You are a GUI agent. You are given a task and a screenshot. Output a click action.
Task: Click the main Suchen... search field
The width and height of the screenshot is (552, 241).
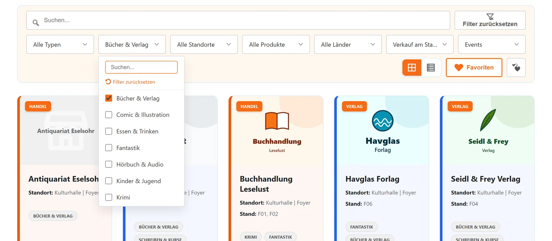(238, 20)
